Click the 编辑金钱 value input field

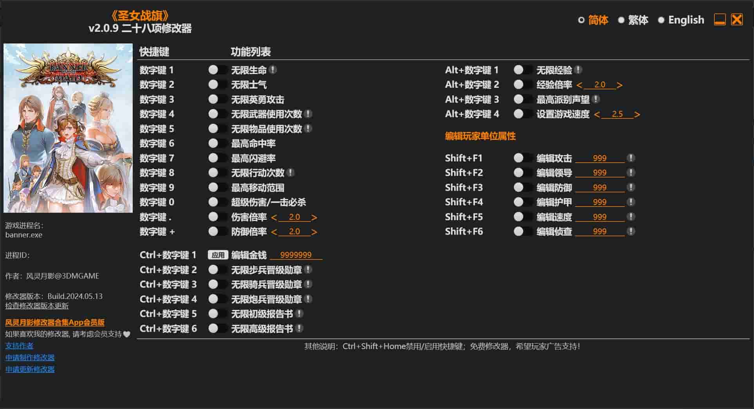(x=296, y=255)
